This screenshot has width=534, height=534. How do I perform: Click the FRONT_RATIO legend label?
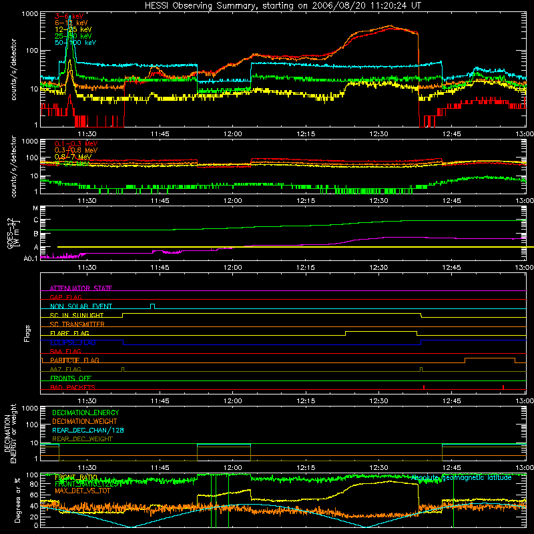click(76, 477)
